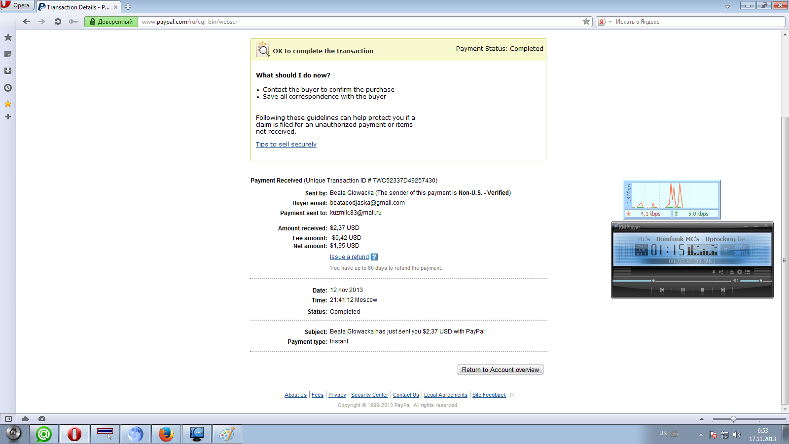Toggle SHUFFLE mode in KMPlayer
The image size is (789, 444).
[x=741, y=253]
